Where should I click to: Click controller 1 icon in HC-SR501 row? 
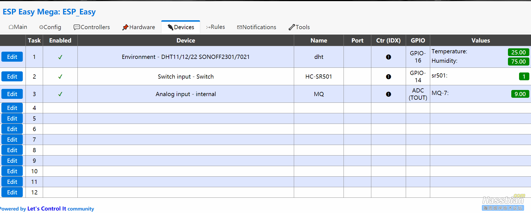click(x=389, y=77)
